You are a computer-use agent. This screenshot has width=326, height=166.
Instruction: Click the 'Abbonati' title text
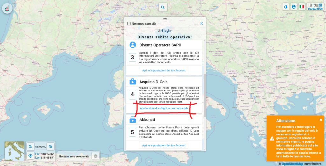coord(147,120)
